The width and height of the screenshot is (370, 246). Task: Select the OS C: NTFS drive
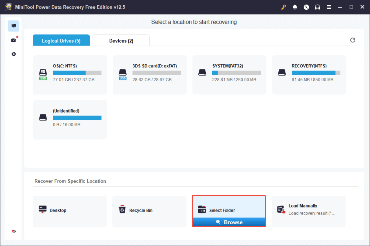[x=70, y=75]
